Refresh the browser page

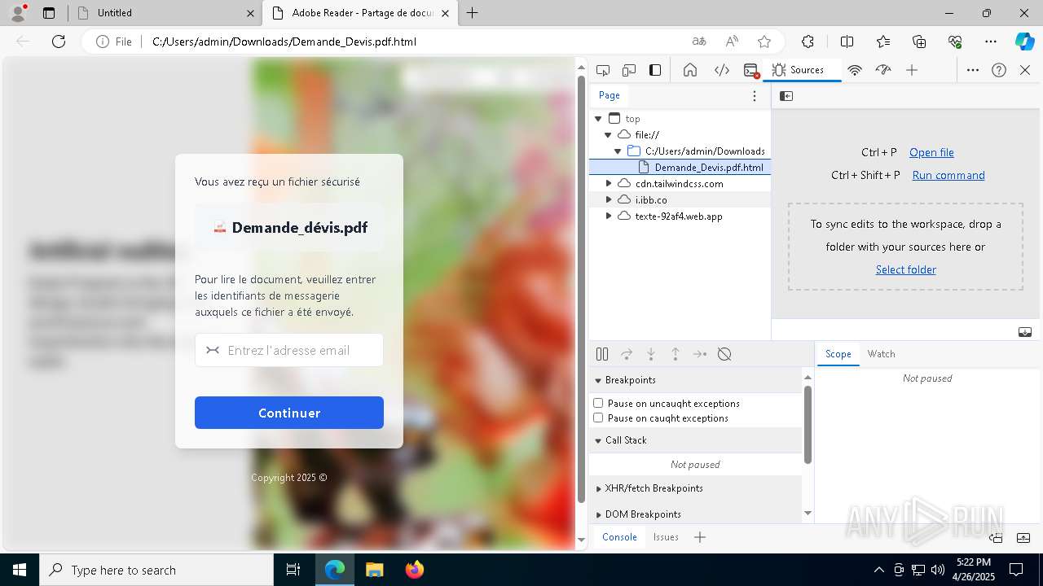click(59, 42)
